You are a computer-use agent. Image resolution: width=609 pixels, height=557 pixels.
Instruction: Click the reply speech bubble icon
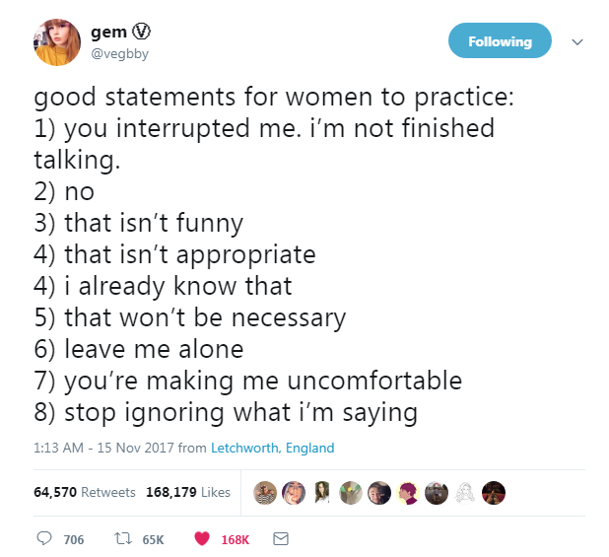click(43, 539)
